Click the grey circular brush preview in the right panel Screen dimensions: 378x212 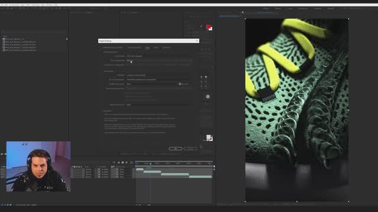[208, 97]
